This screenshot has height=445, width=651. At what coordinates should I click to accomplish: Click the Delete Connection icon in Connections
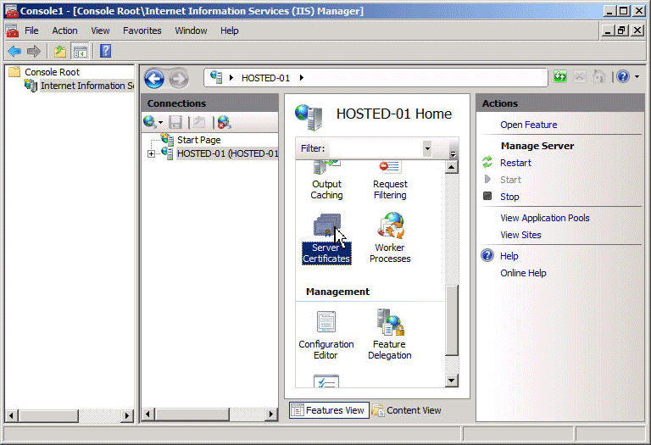click(x=224, y=122)
